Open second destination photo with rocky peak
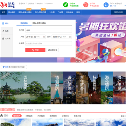Screen dimensions: 126x126 coord(47,122)
